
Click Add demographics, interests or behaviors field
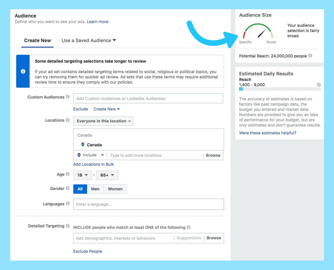coord(124,238)
